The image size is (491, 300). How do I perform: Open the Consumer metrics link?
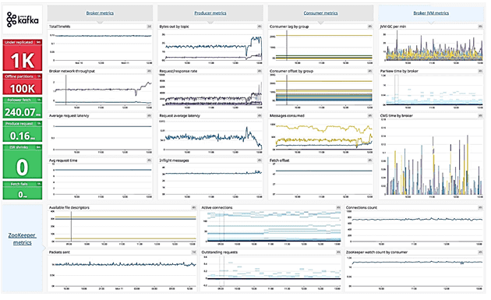click(320, 13)
